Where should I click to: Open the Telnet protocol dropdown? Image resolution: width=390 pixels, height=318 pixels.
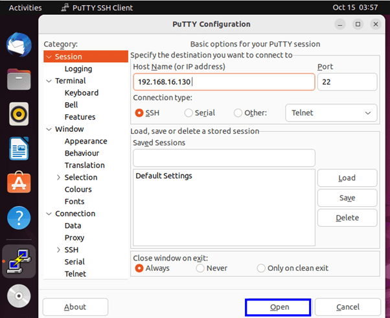[x=331, y=113]
